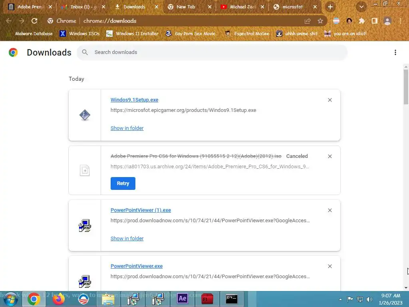Open the Downloads page more actions menu
Image resolution: width=409 pixels, height=307 pixels.
point(395,52)
